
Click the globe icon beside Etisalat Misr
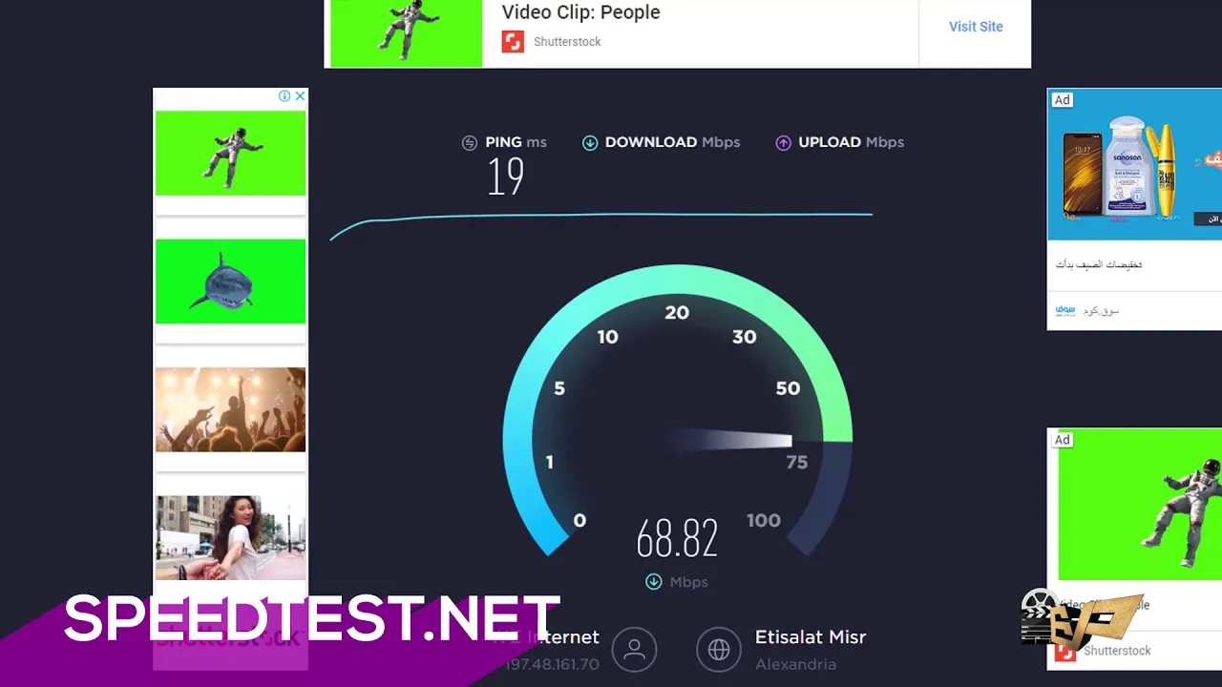pos(719,650)
